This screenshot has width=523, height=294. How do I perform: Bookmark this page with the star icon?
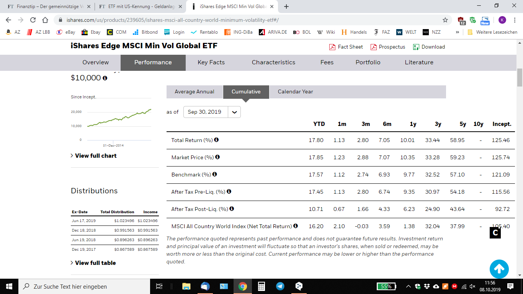pos(445,20)
